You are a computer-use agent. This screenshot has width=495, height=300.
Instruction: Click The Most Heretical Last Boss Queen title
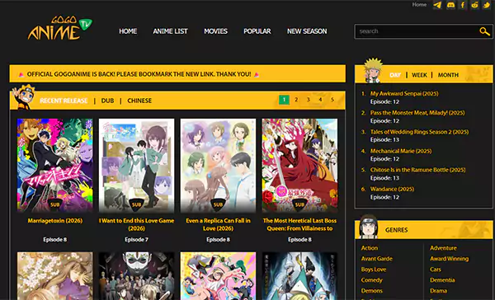(299, 225)
